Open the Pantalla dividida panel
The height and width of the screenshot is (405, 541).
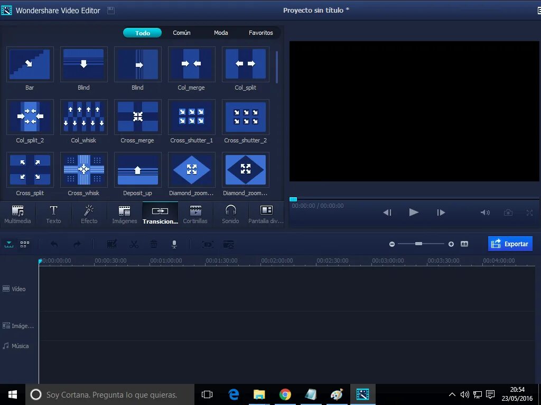266,214
